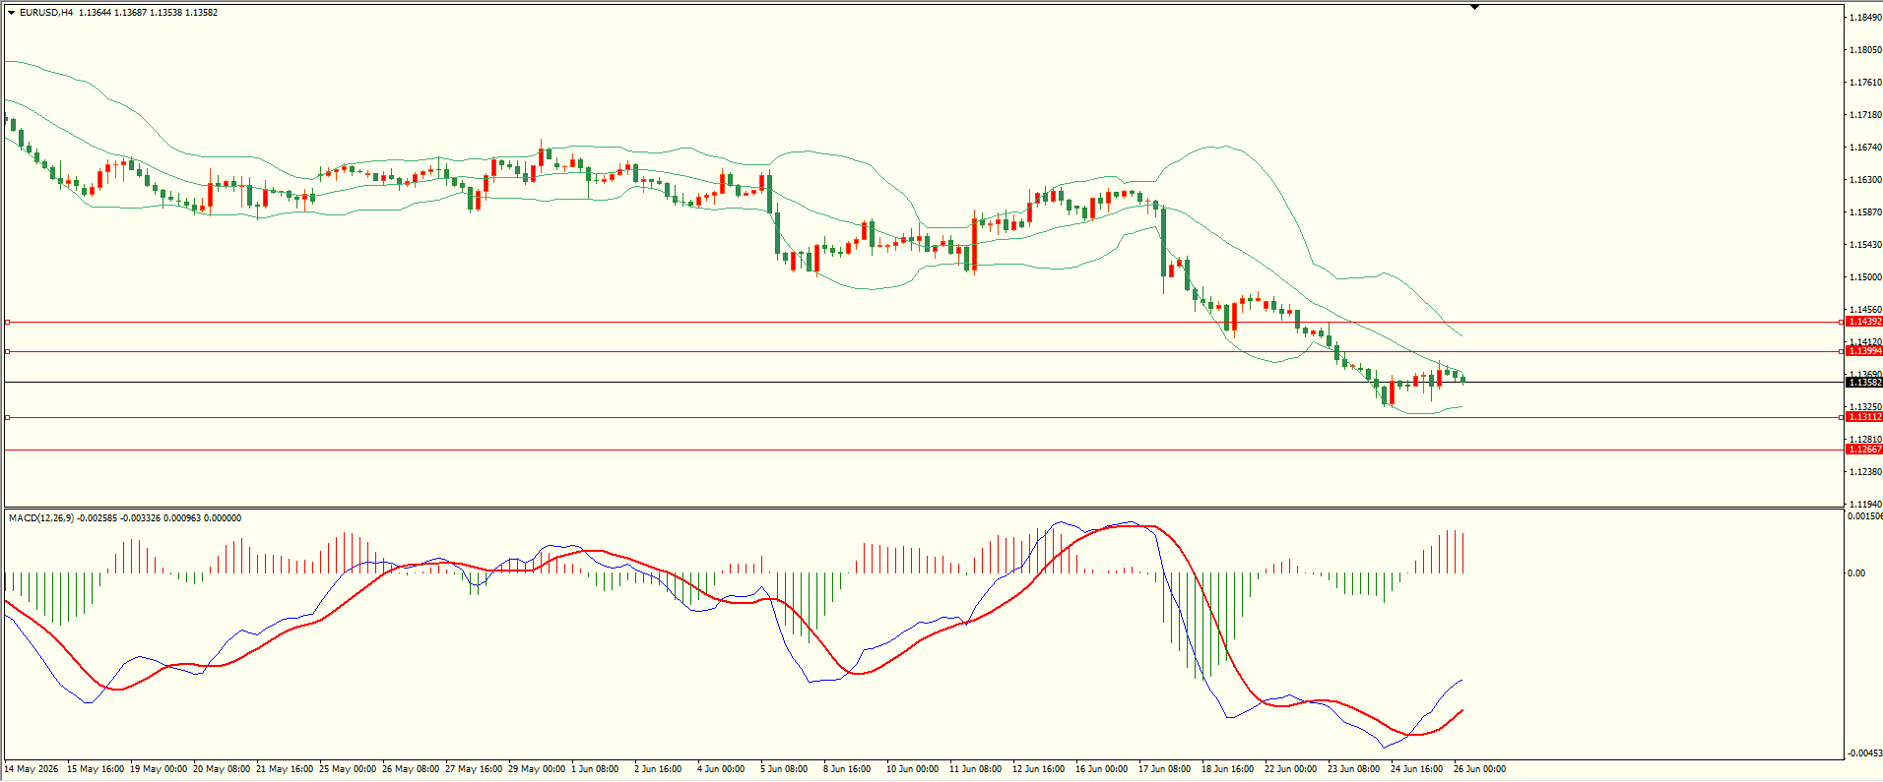Screen dimensions: 1883x782
Task: Click the -0.00453 MACD scale label
Action: point(1865,753)
